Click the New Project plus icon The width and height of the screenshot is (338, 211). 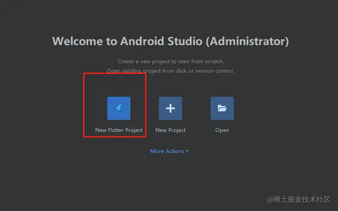(x=171, y=108)
